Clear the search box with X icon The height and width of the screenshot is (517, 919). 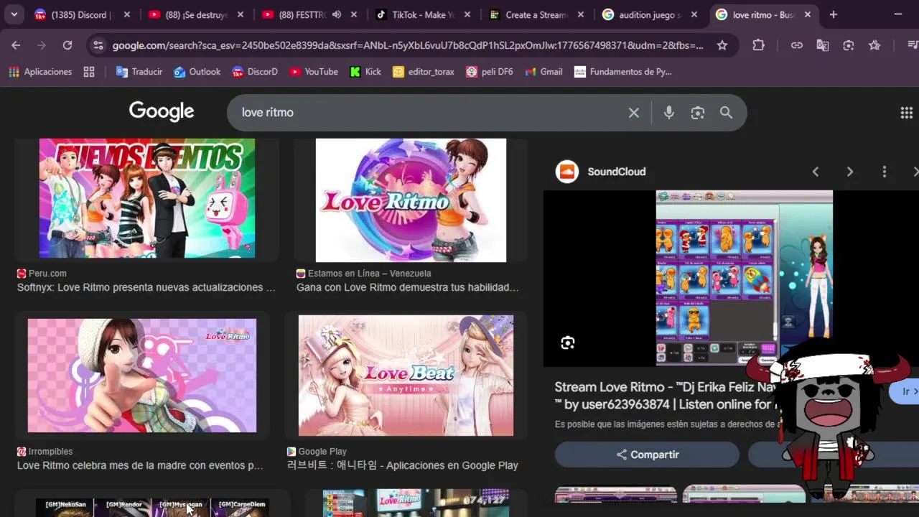(x=634, y=113)
